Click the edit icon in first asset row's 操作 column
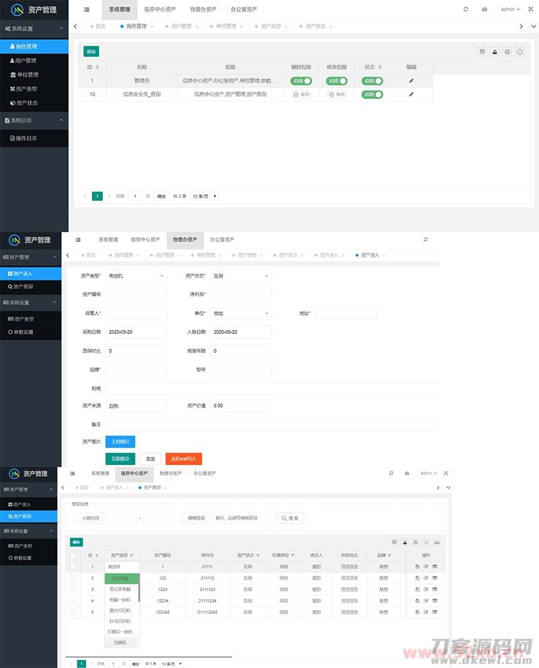539x668 pixels. click(426, 568)
